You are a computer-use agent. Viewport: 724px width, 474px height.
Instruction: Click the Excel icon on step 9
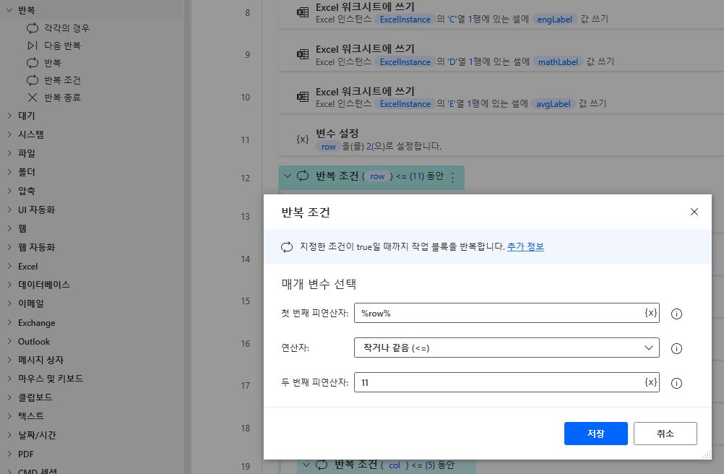[x=303, y=54]
